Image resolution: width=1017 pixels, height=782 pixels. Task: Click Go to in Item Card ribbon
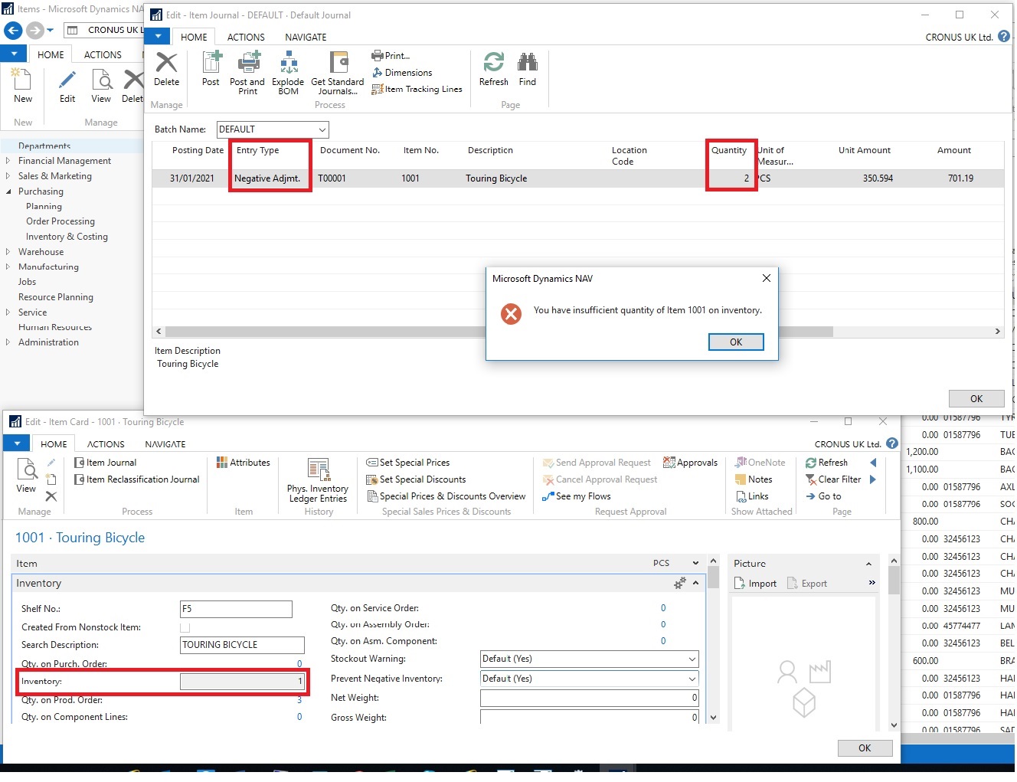click(x=823, y=496)
